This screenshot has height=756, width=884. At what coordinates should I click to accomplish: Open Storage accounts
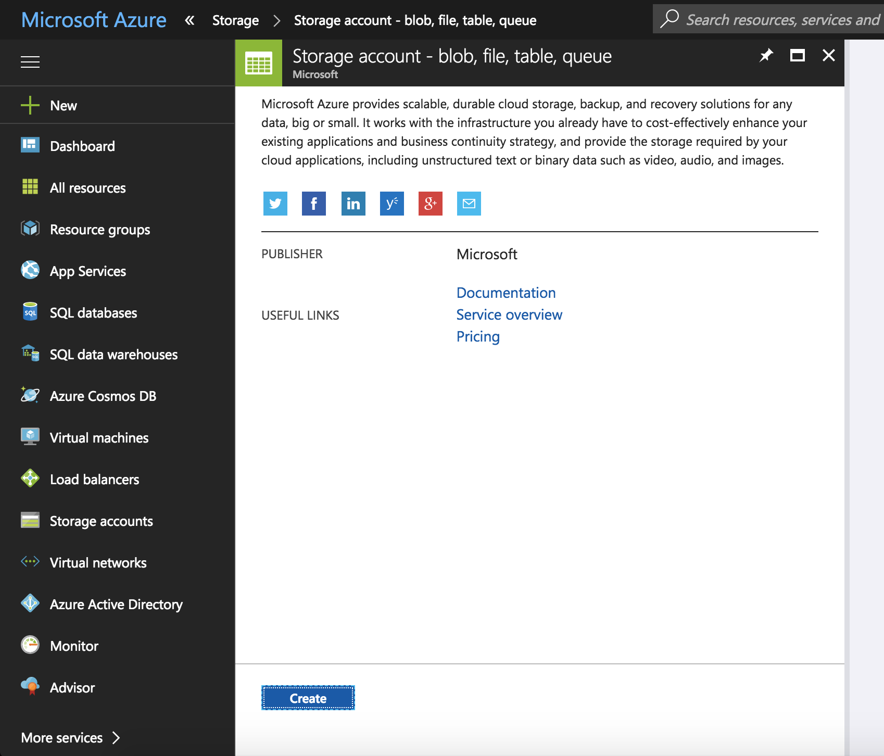[x=101, y=521]
